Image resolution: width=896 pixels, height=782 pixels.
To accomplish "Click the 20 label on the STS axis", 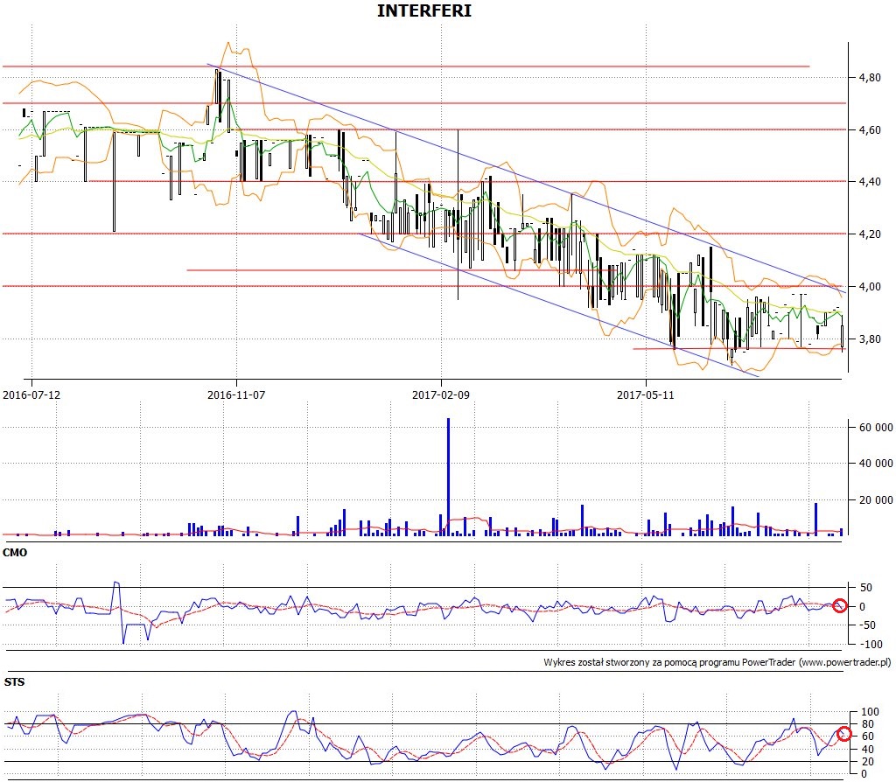I will tap(867, 761).
